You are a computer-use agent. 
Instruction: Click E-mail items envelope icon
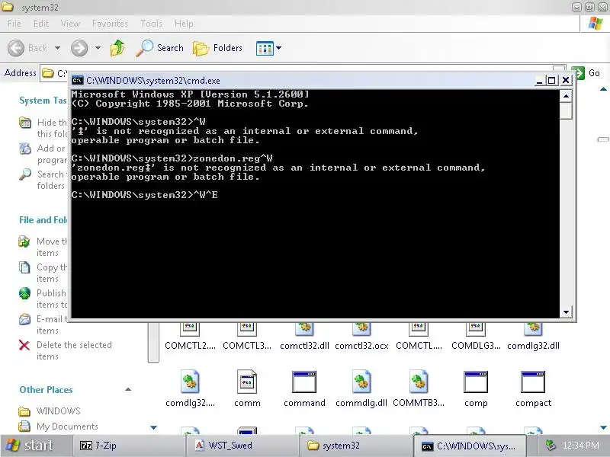tap(24, 319)
